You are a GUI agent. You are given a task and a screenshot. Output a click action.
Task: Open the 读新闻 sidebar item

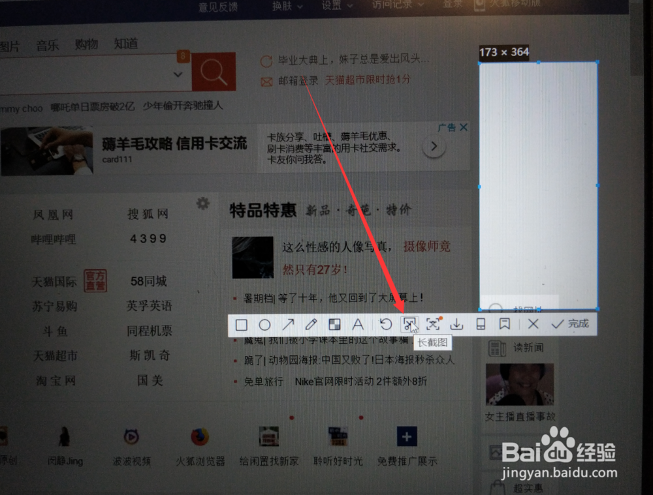click(517, 348)
